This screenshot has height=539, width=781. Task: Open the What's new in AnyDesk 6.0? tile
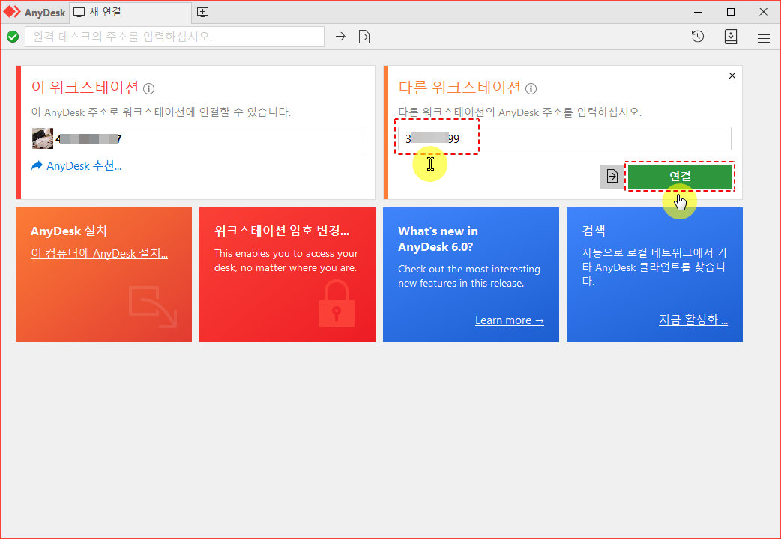471,275
